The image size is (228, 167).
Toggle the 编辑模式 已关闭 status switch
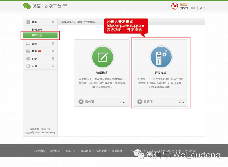click(x=81, y=102)
